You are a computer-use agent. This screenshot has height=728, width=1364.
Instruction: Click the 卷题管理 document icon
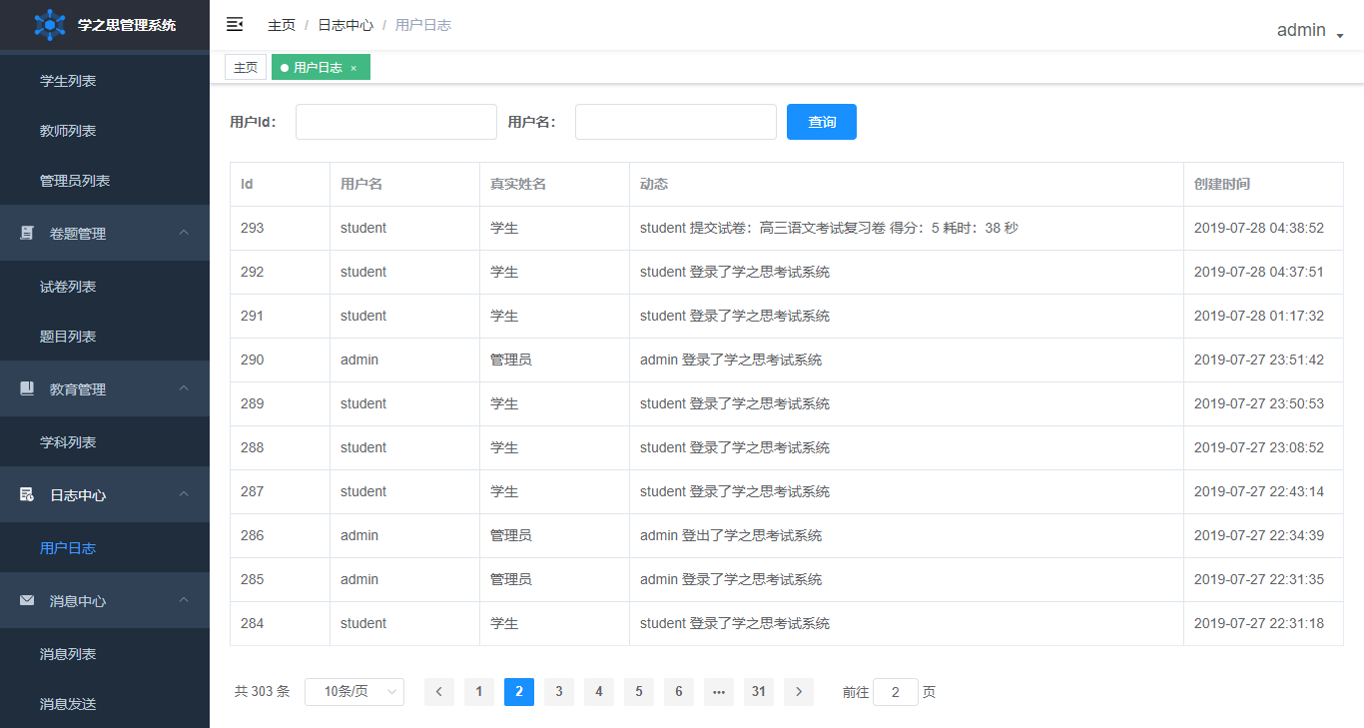click(27, 233)
